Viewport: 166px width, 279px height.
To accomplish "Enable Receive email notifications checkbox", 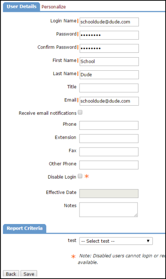I will [80, 112].
